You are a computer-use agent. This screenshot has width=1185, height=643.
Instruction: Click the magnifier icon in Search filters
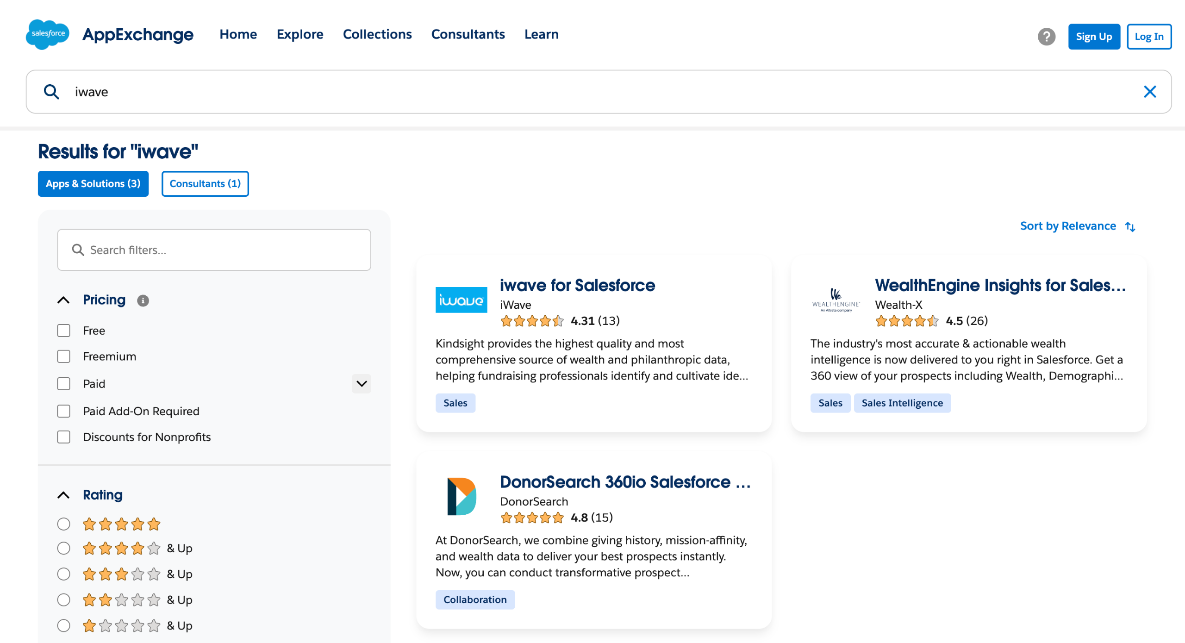click(x=78, y=250)
